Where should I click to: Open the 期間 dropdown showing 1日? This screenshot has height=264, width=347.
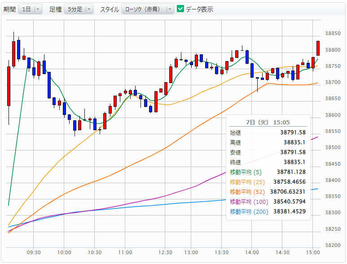coord(30,9)
